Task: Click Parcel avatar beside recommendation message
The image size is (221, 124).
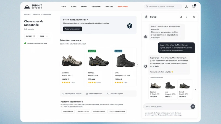Action: pyautogui.click(x=146, y=66)
